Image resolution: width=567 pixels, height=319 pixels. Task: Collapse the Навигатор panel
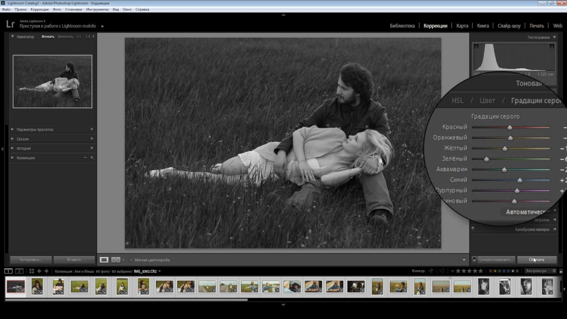click(12, 36)
